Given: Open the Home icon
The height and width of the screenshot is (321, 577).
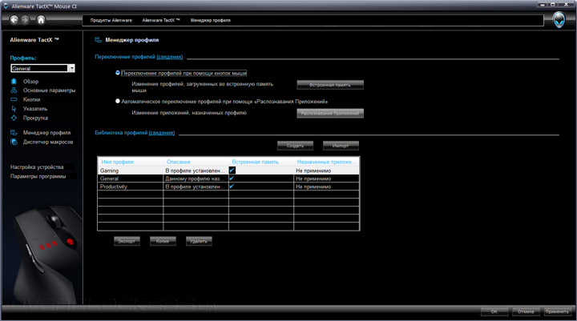Looking at the screenshot, I should 41,20.
